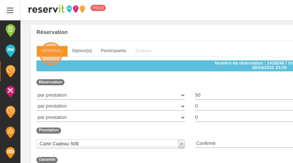Click the Réservation page heading
Image resolution: width=293 pixels, height=163 pixels.
pos(52,32)
